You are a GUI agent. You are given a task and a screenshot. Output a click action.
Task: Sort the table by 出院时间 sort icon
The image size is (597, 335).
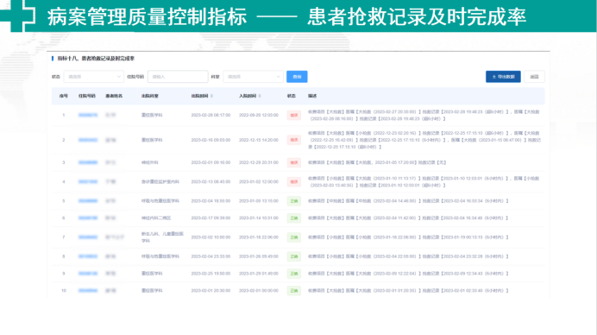211,96
